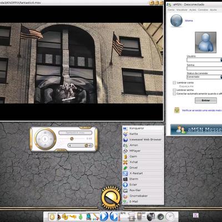Tick the Lembrar conta checkbox in aMSN
The height and width of the screenshot is (222, 222).
pos(174,83)
